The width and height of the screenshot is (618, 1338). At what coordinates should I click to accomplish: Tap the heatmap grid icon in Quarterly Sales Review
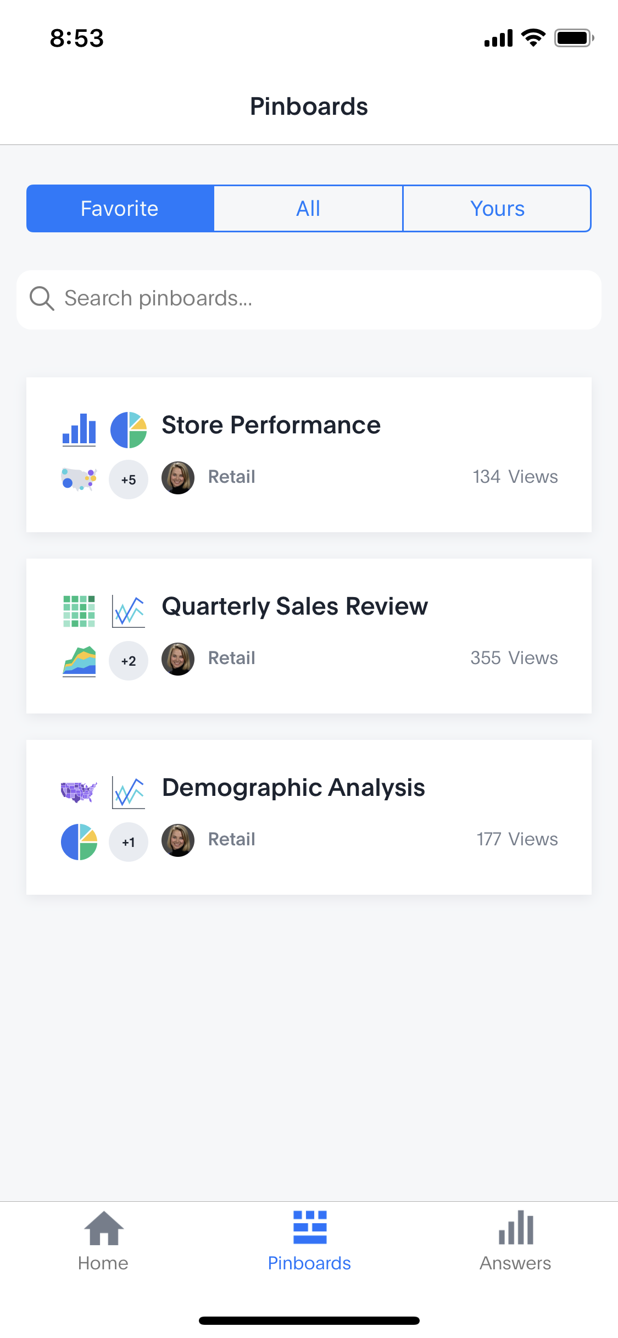tap(79, 611)
